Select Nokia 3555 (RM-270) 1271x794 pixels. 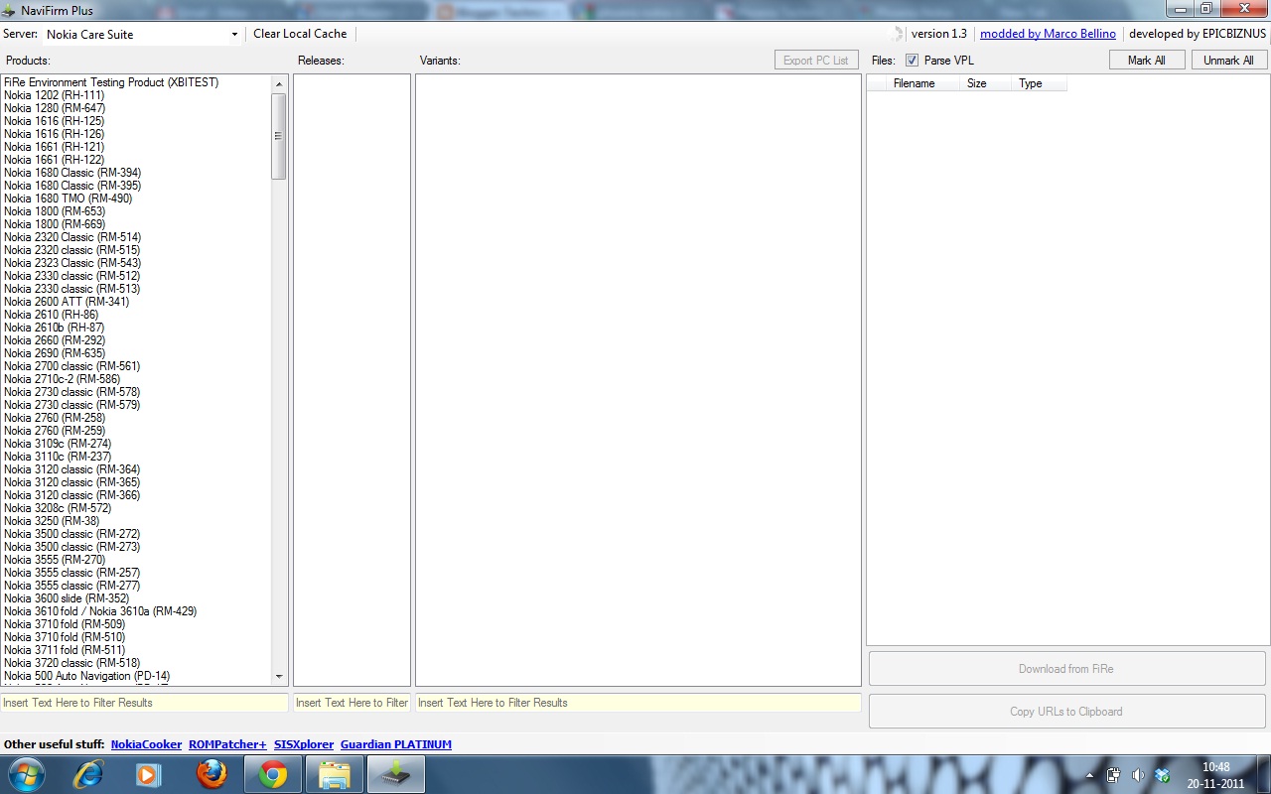pos(55,560)
